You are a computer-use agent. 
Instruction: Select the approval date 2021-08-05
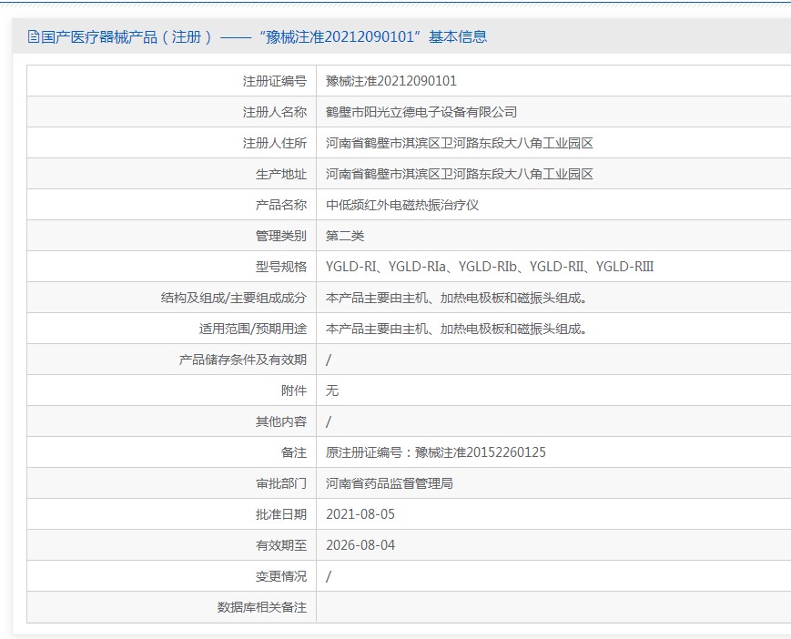pos(360,514)
